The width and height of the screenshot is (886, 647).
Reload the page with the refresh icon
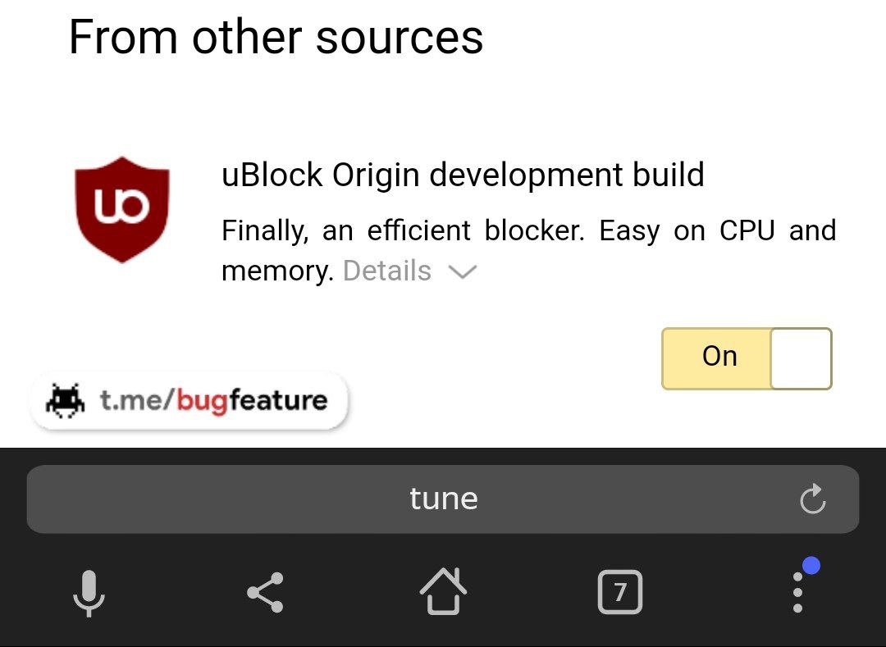[812, 499]
